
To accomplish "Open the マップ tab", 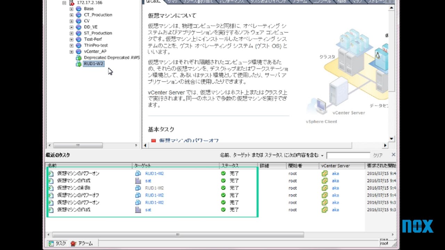I will coord(357,2).
